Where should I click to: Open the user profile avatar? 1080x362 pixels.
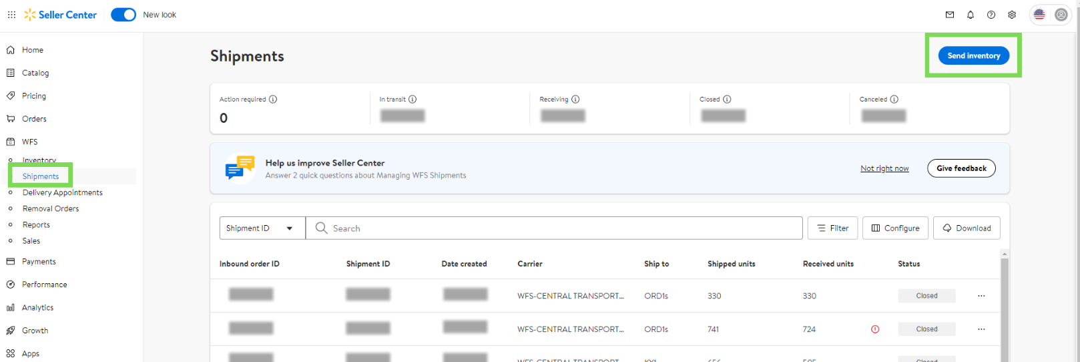pos(1061,15)
